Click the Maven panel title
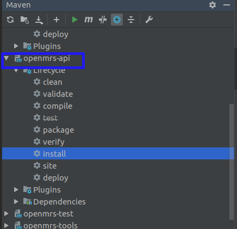Viewport: 237px width, 229px height. click(18, 5)
